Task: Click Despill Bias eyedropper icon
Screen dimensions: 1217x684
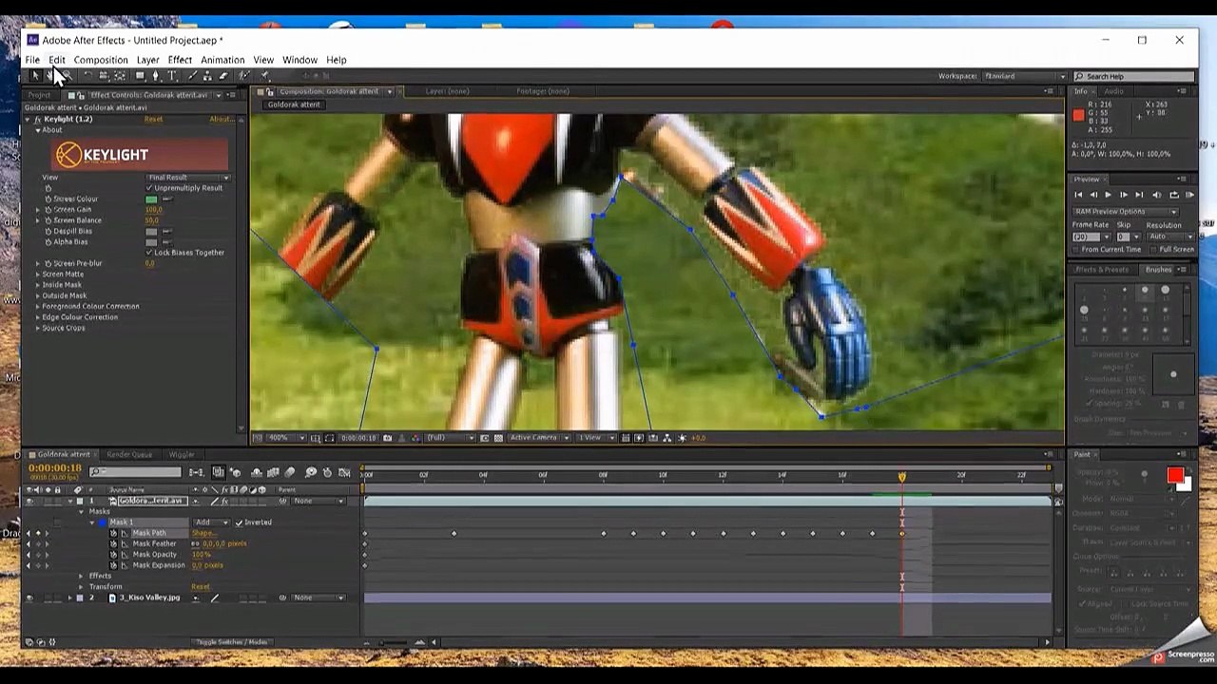Action: pyautogui.click(x=167, y=231)
